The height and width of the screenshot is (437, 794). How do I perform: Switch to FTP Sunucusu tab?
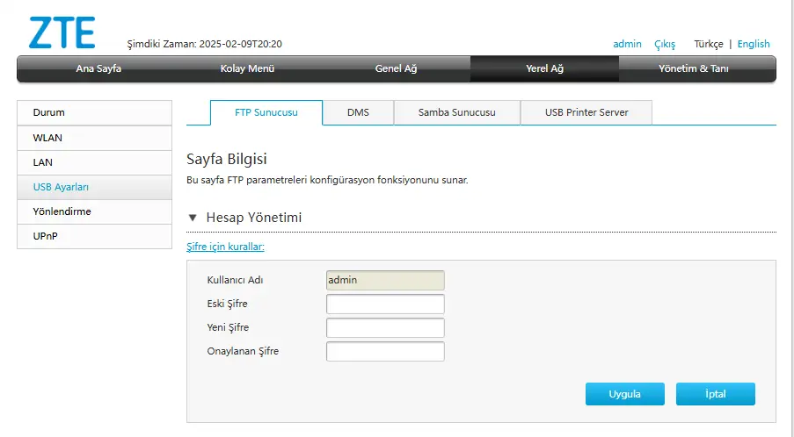(266, 112)
